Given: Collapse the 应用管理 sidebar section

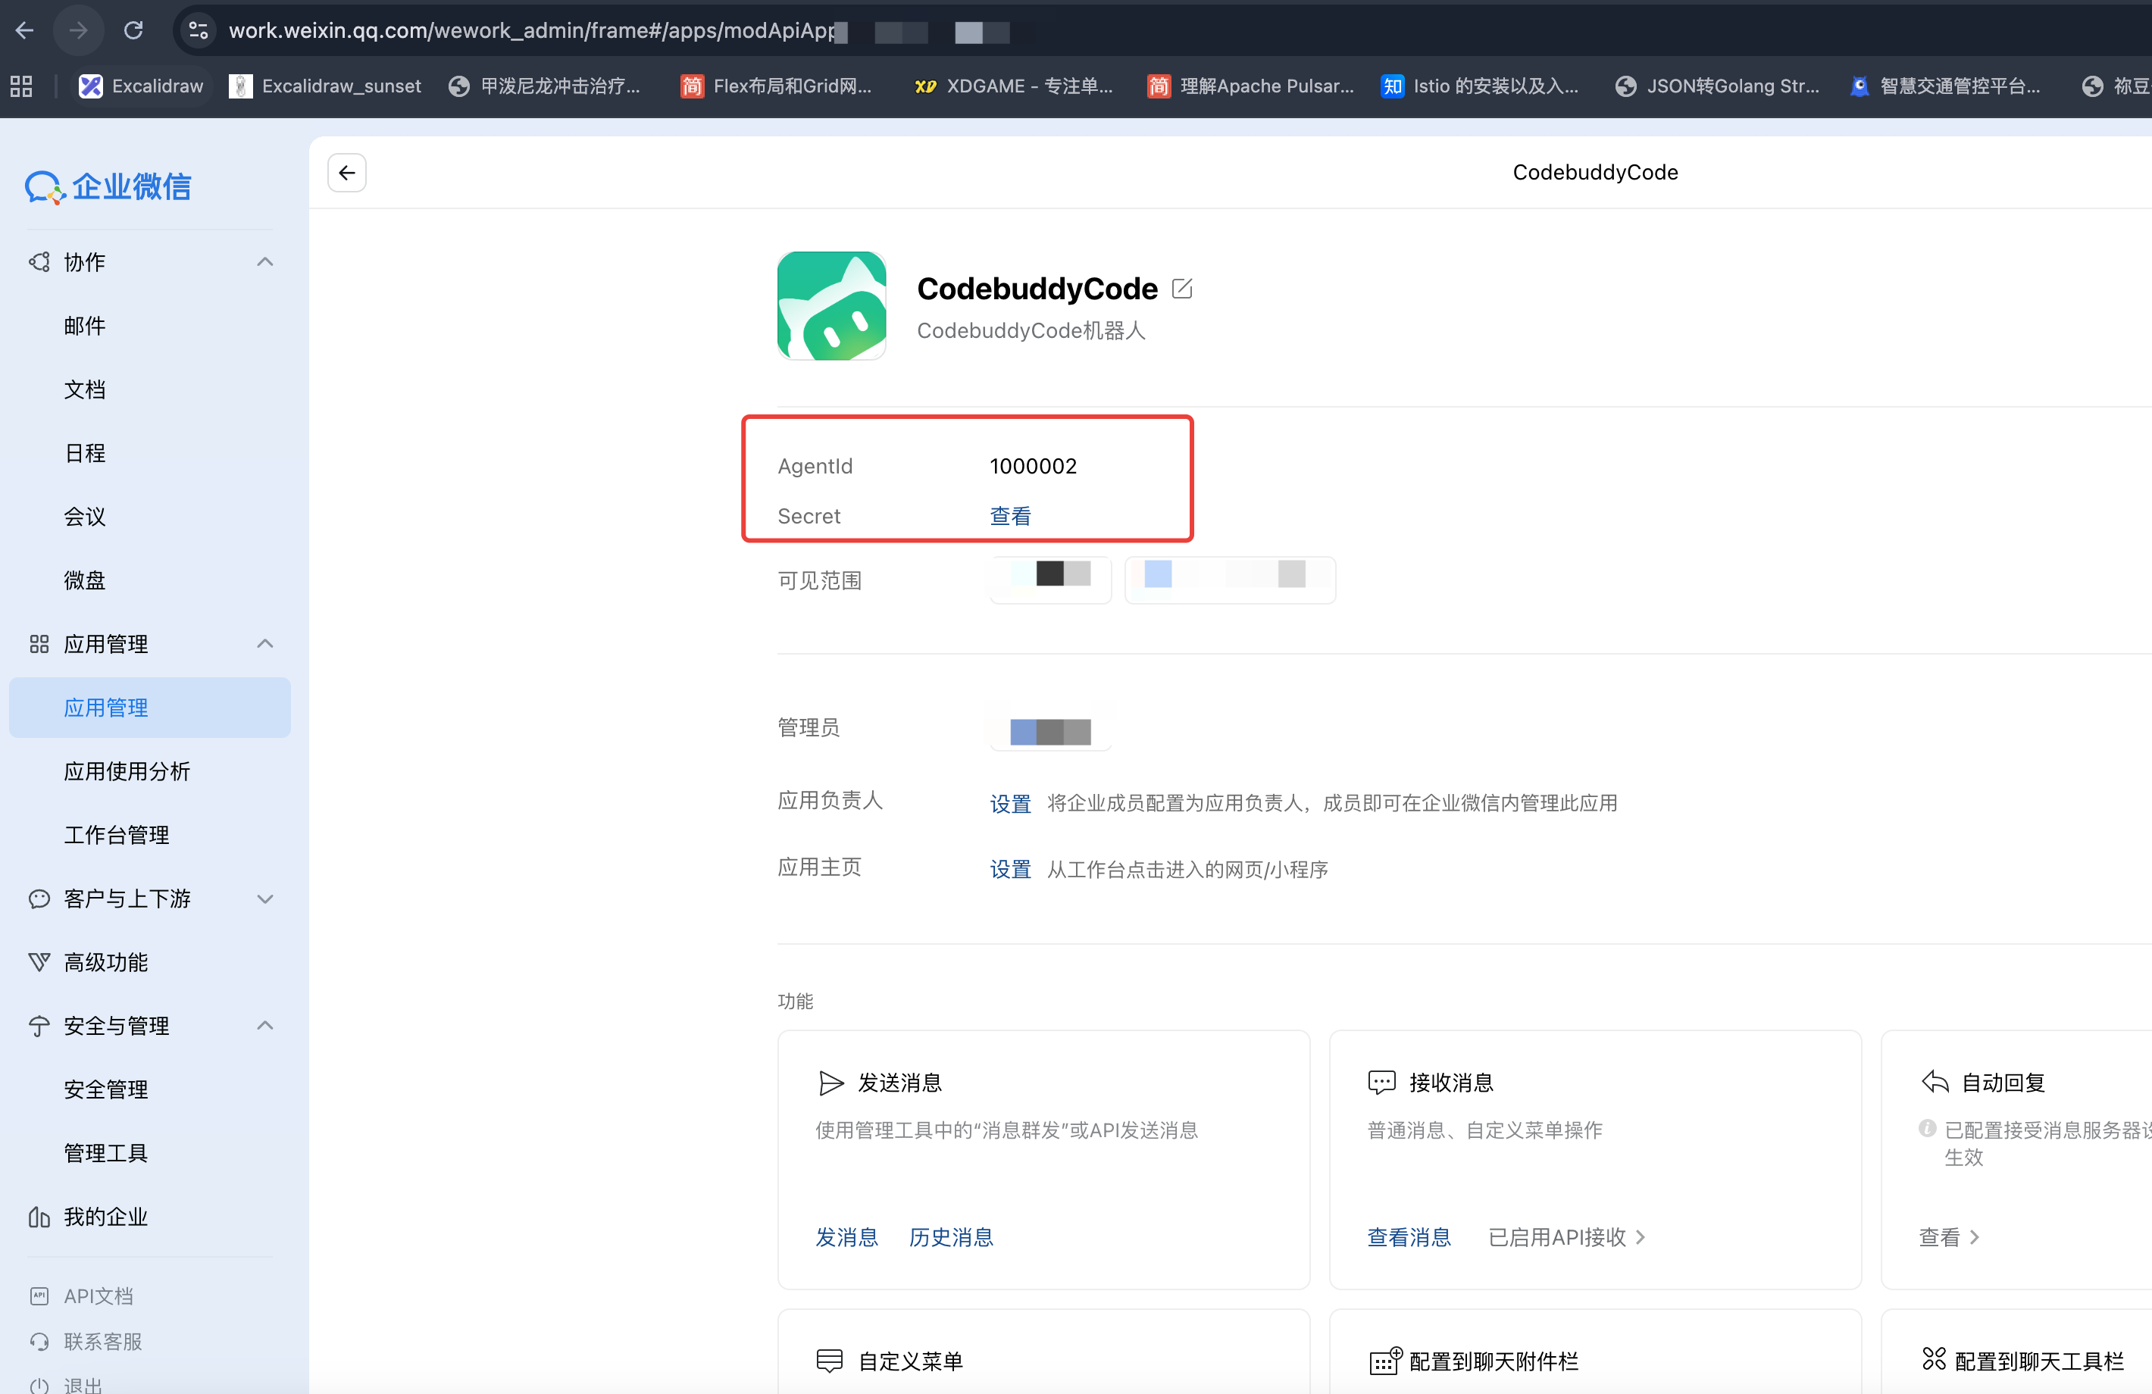Looking at the screenshot, I should (x=265, y=644).
